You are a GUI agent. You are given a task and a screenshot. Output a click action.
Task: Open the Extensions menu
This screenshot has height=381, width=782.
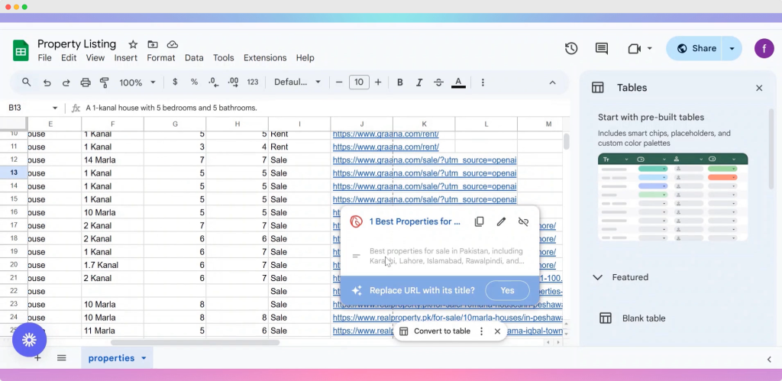coord(264,58)
